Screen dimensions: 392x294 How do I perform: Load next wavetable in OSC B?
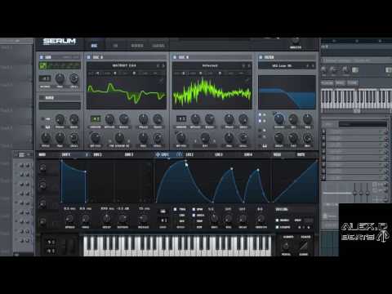tap(249, 65)
